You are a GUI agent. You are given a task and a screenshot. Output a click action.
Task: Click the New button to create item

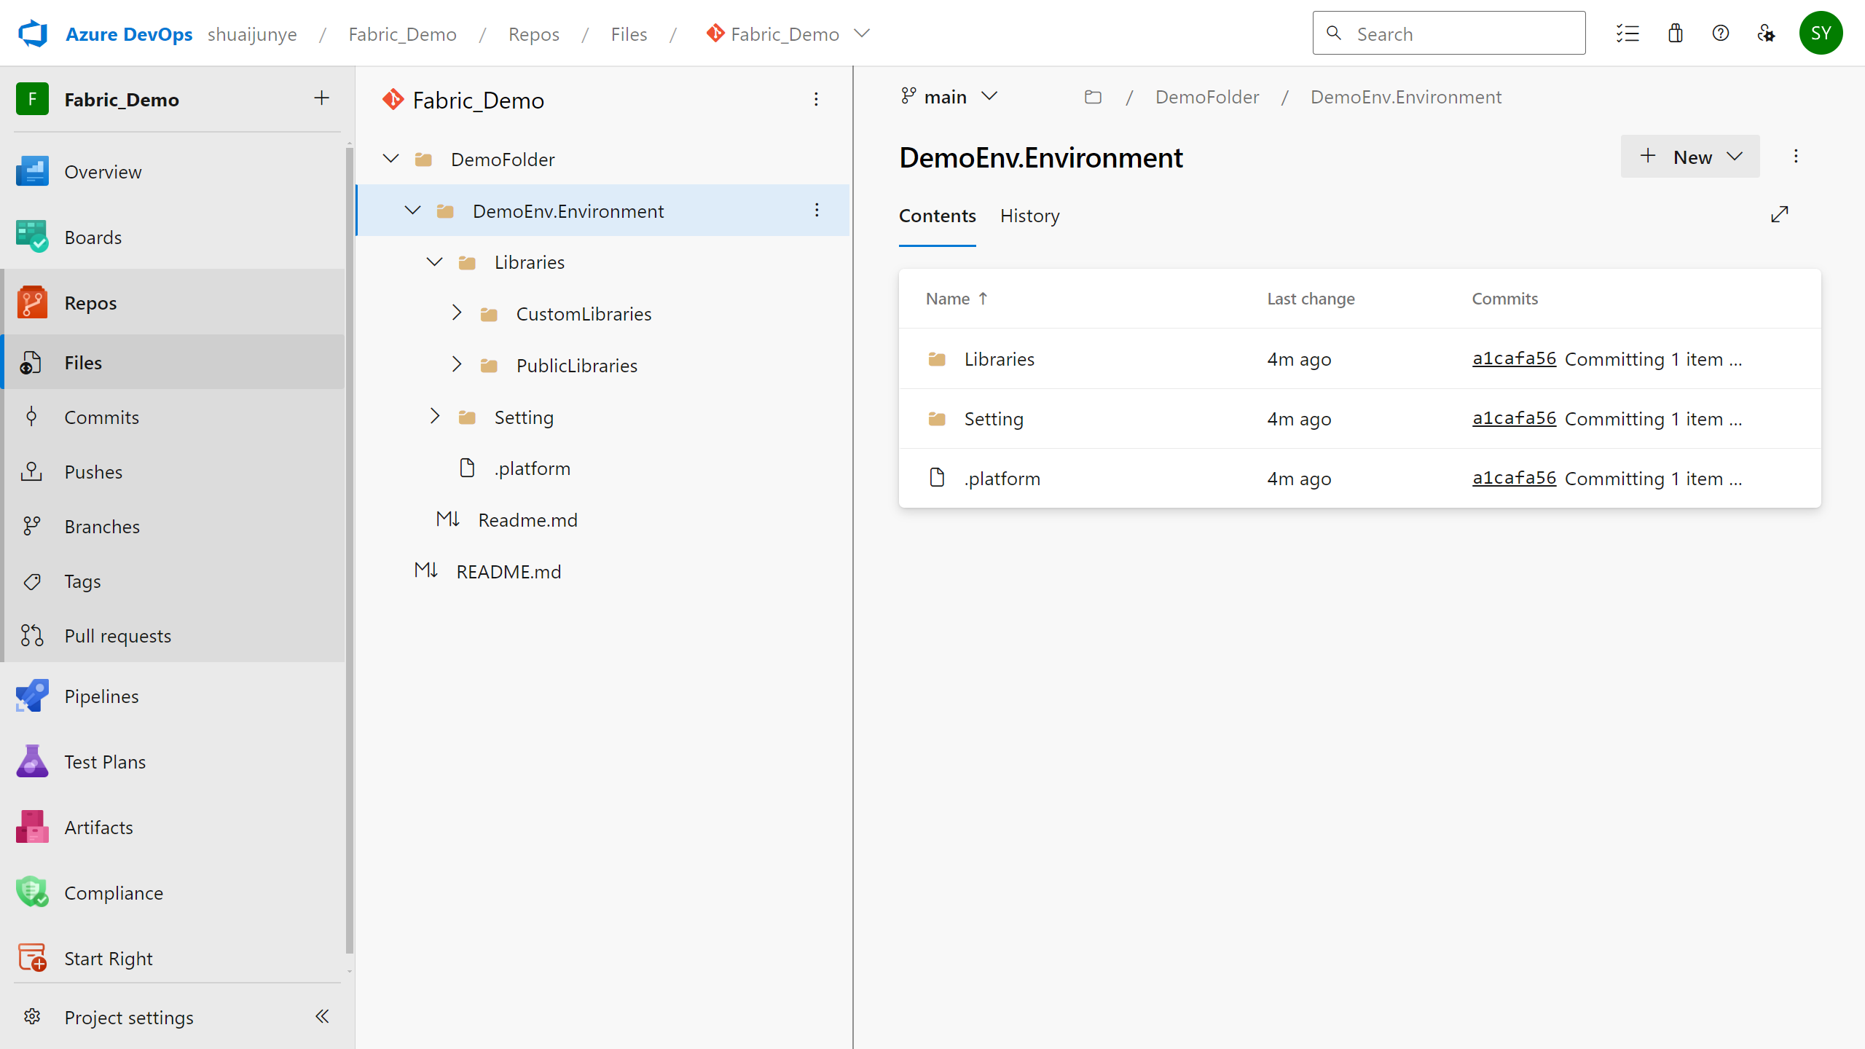click(1689, 157)
